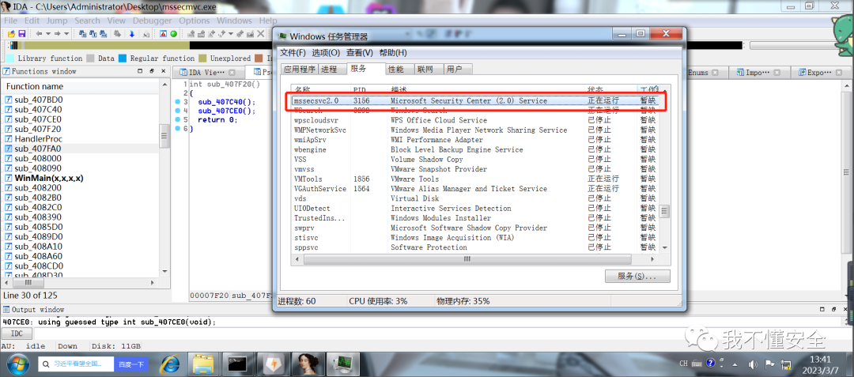Switch to 应用程序 tab in Task Manager

pyautogui.click(x=300, y=69)
